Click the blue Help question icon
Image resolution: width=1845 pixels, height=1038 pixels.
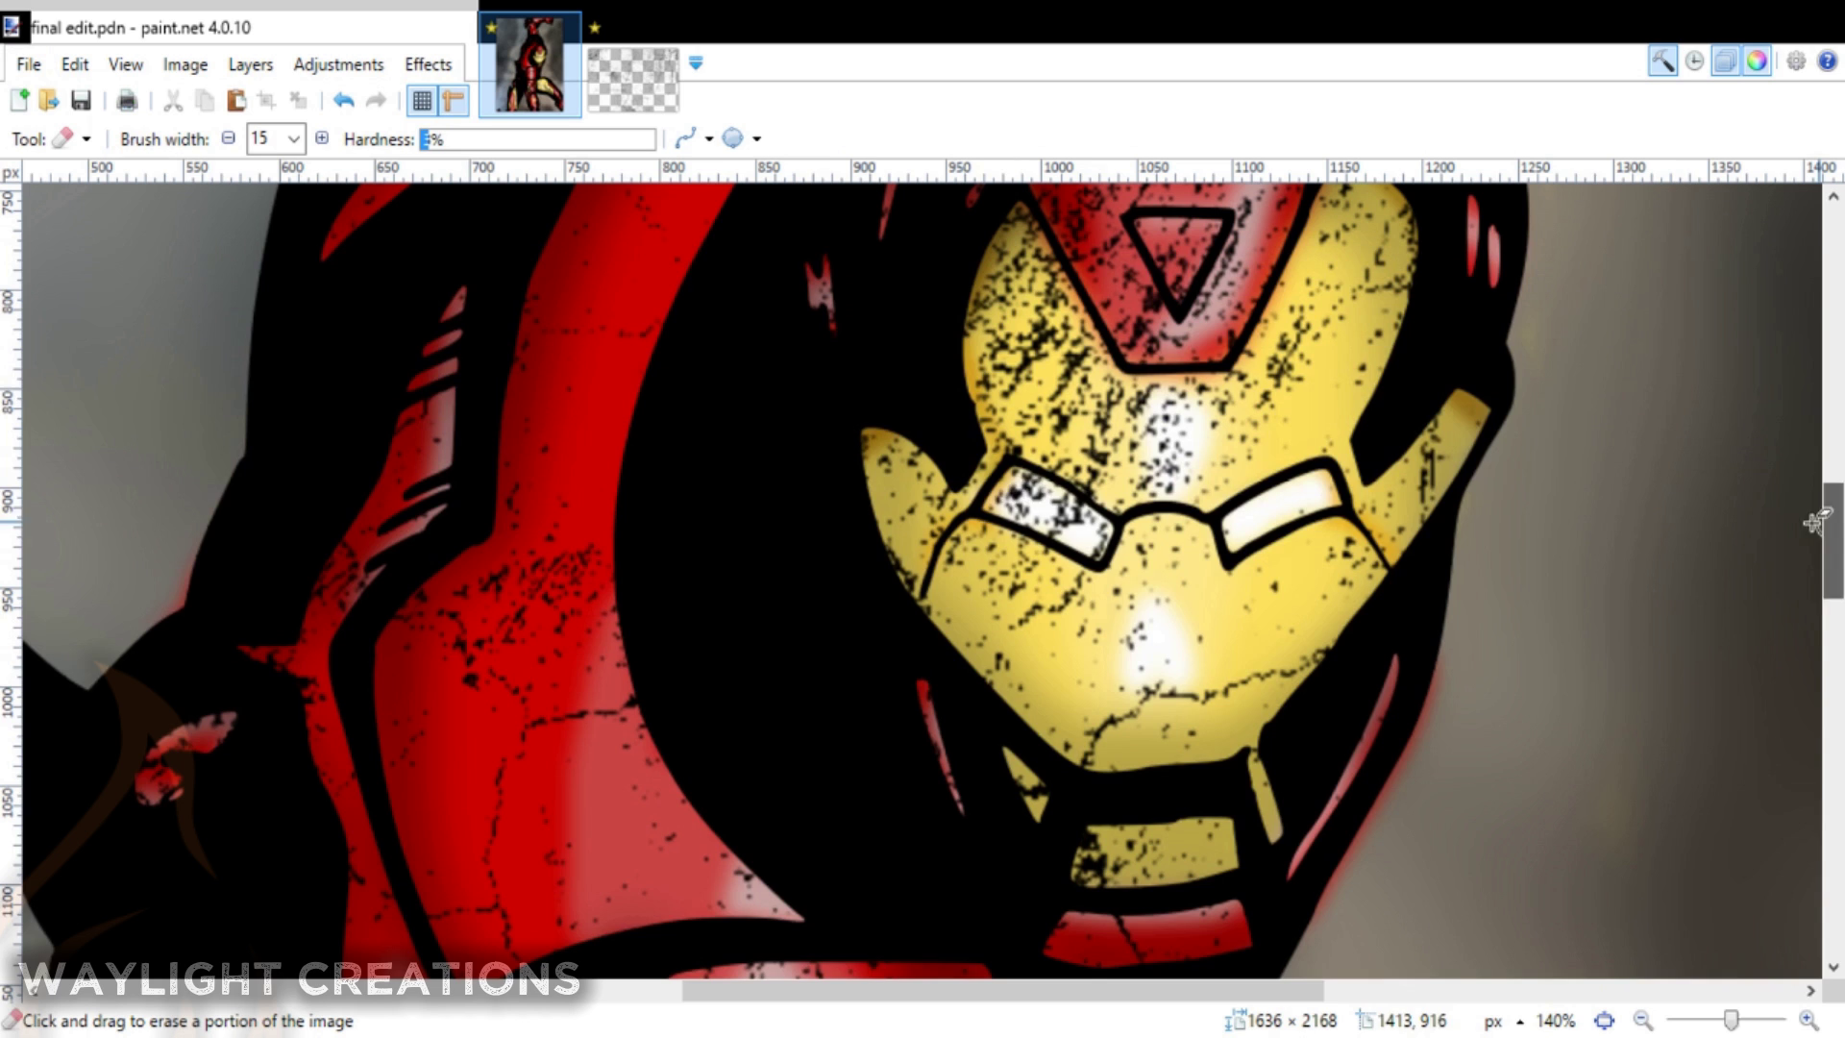point(1827,62)
